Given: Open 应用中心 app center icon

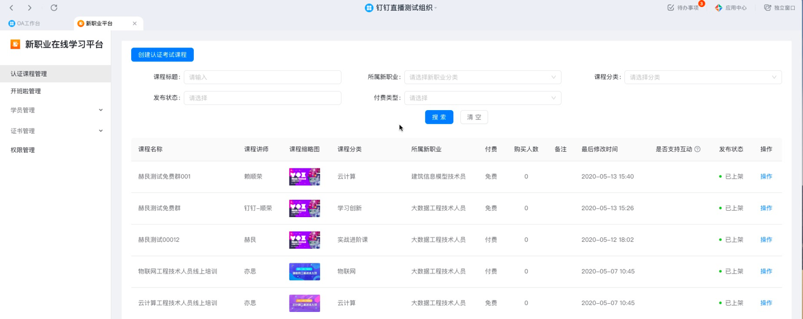Looking at the screenshot, I should point(719,8).
